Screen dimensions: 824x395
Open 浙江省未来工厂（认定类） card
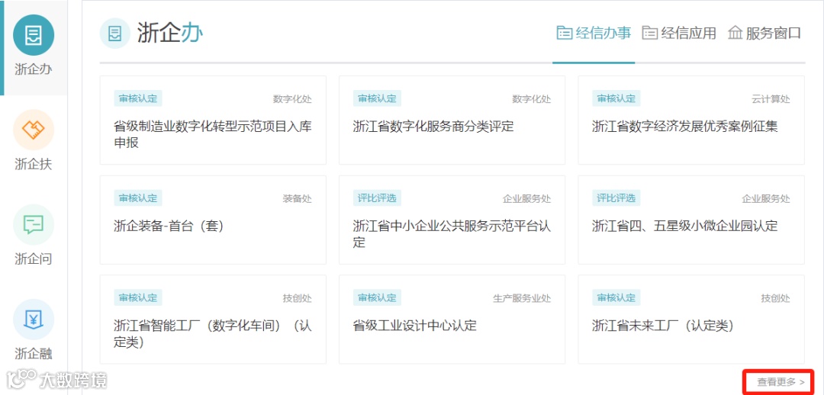click(691, 320)
